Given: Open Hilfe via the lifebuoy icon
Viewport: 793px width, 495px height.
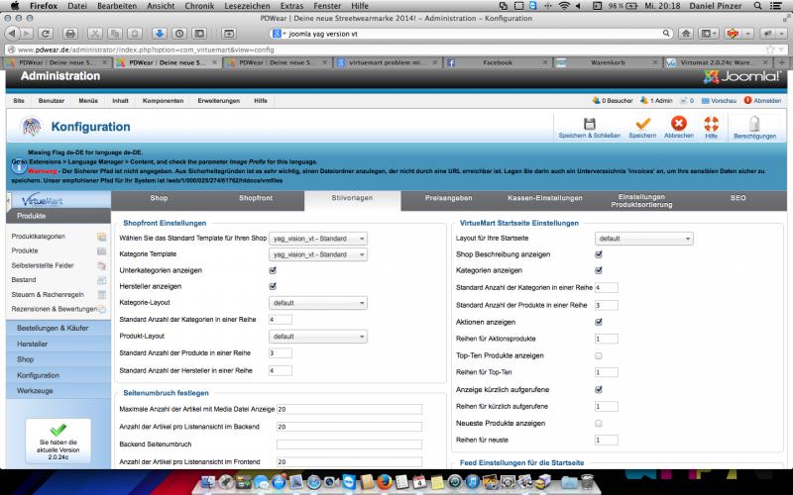Looking at the screenshot, I should pyautogui.click(x=711, y=123).
